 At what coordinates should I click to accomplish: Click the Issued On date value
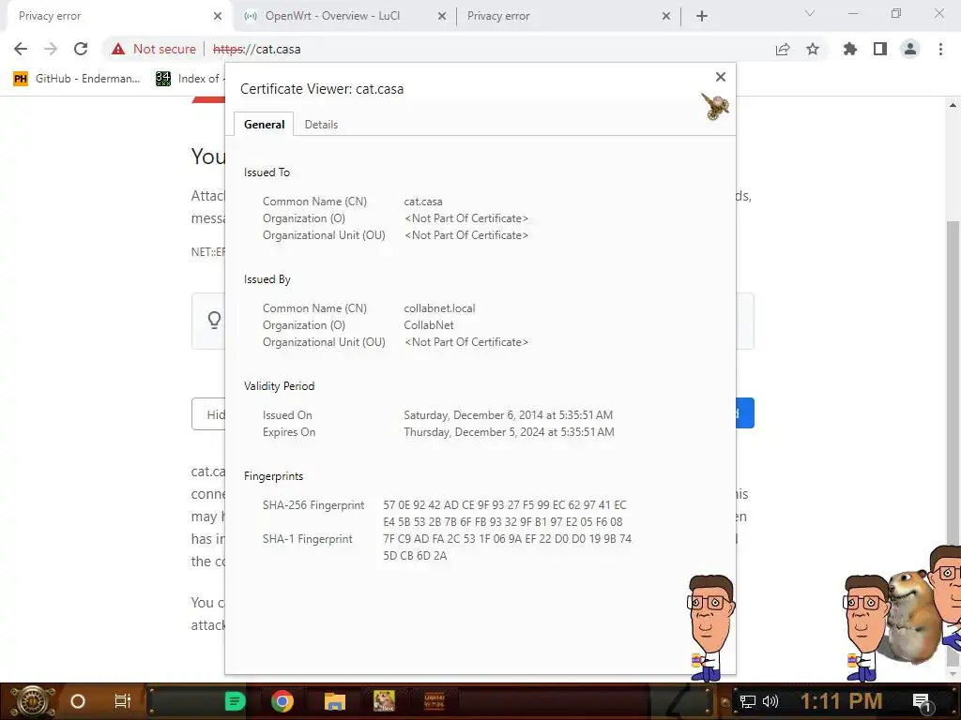coord(508,415)
